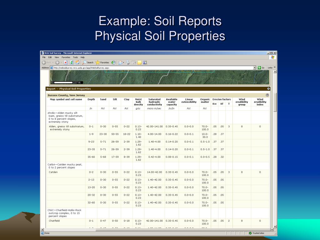This screenshot has height=240, width=320.
Task: Open the History icon in the toolbar
Action: pyautogui.click(x=113, y=62)
